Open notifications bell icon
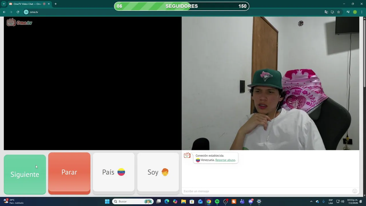Screen dimensions: 366x206 (x=361, y=201)
